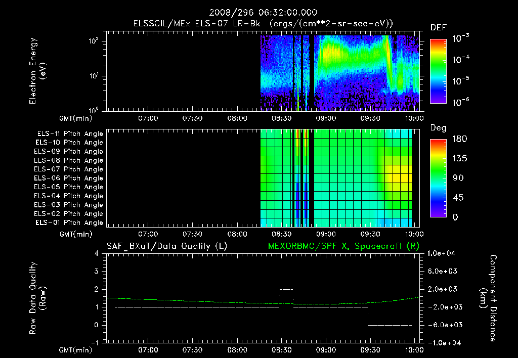Click the data quality level 0 segment after 09:30
The width and height of the screenshot is (518, 358).
390,325
